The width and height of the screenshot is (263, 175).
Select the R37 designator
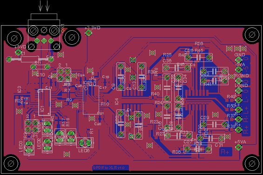click(x=231, y=116)
